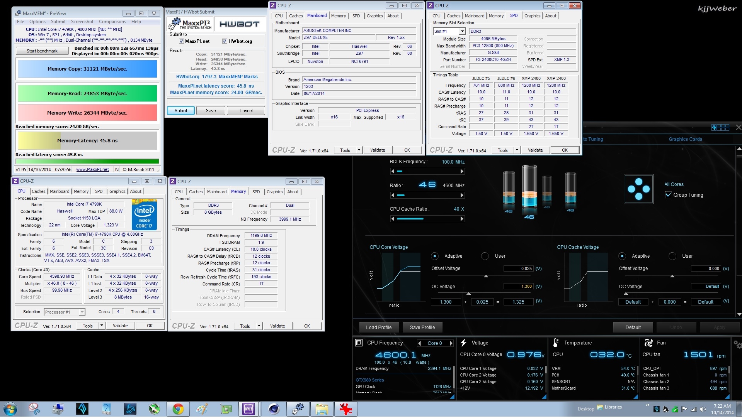Viewport: 742px width, 417px height.
Task: Click Save Profile in AI Suite
Action: (422, 328)
